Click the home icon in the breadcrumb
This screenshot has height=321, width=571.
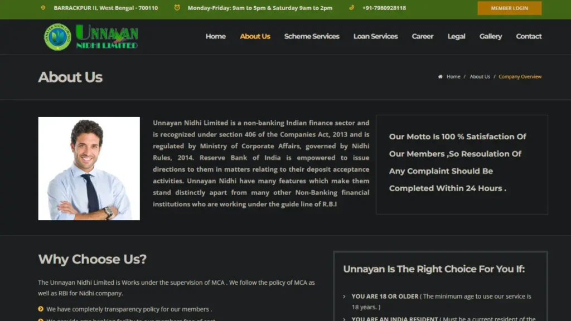click(x=441, y=77)
